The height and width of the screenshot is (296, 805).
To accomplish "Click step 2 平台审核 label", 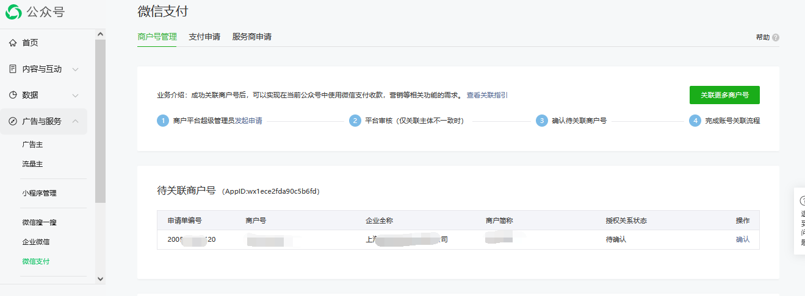I will [414, 121].
